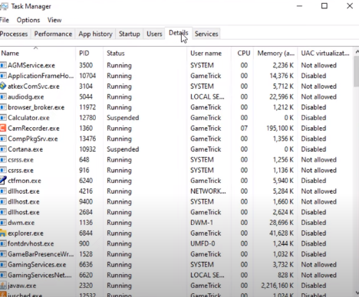The image size is (359, 297).
Task: Click the CompPkgSrv.exe process icon
Action: (x=3, y=139)
